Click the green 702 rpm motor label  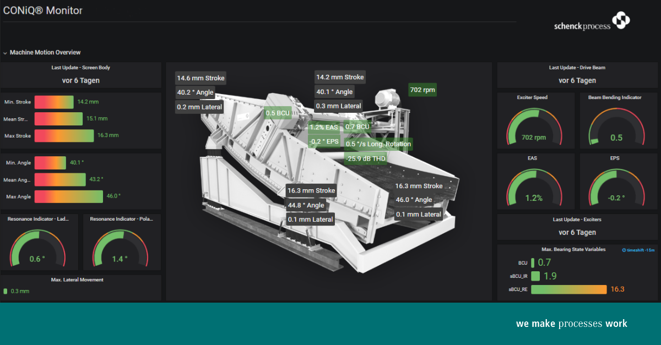(422, 89)
